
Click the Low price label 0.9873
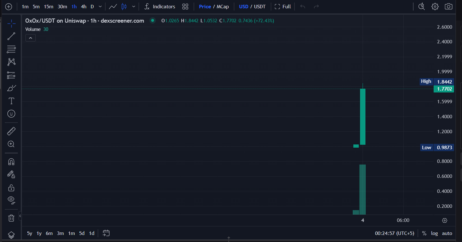444,148
